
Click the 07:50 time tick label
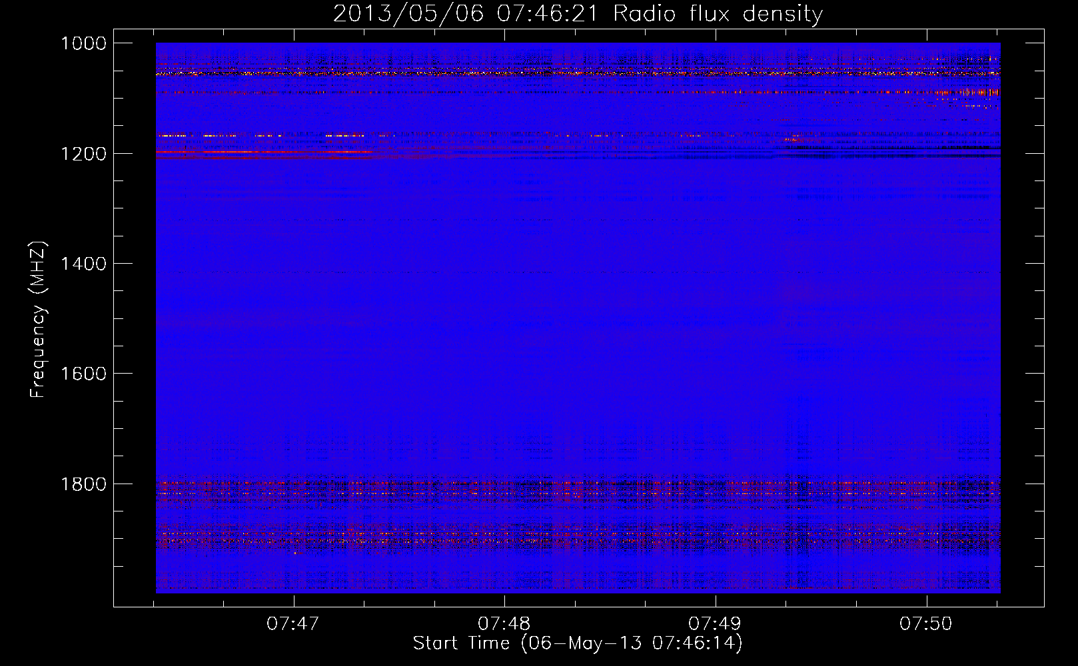(926, 624)
